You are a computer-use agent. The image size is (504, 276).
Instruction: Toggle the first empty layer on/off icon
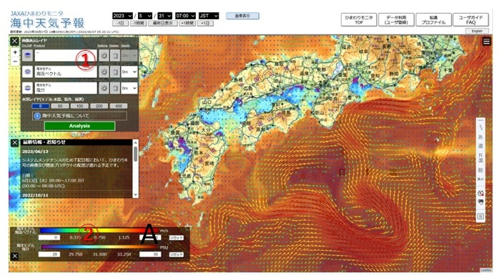(28, 56)
